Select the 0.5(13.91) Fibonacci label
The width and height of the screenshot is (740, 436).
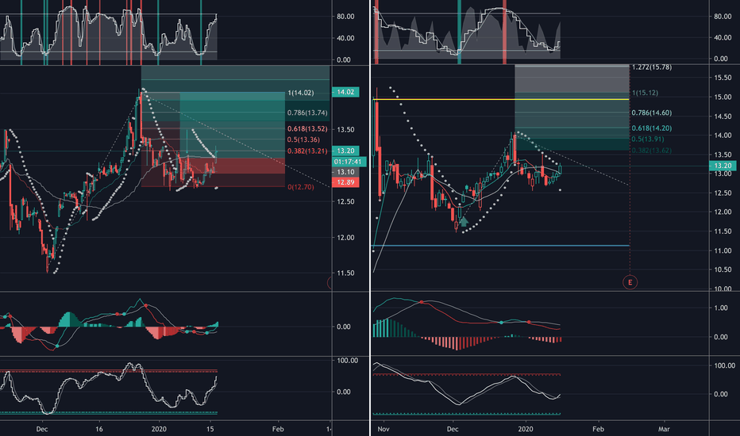648,139
